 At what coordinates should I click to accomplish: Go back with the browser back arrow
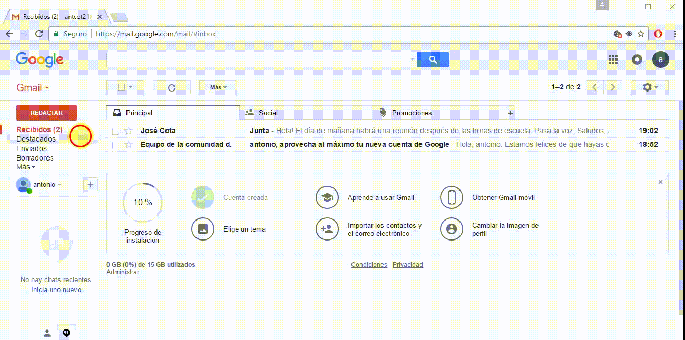(x=9, y=34)
